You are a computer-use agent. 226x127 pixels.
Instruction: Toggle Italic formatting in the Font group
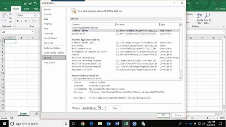click(x=22, y=21)
